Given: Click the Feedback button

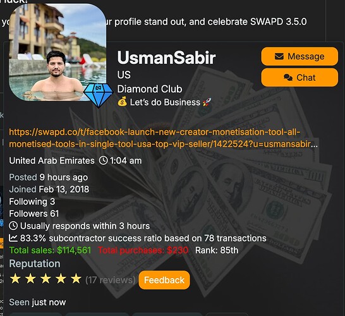Looking at the screenshot, I should (x=164, y=280).
